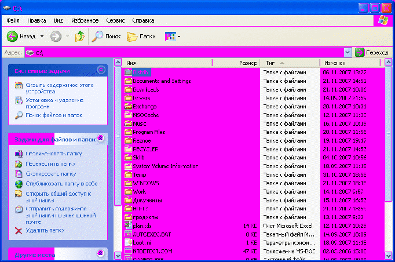Click globe icon beside Опубликовать папку в вебе
Screen dimensions: 395x262
click(x=19, y=184)
